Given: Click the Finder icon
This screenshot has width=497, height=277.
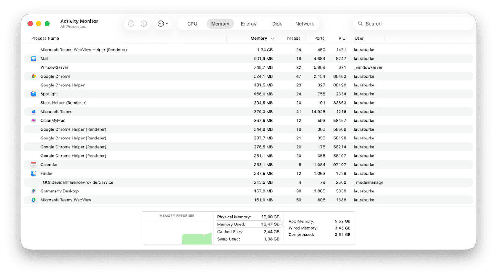Looking at the screenshot, I should point(33,173).
